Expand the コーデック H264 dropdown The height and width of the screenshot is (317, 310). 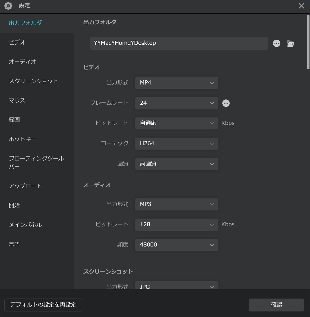177,143
